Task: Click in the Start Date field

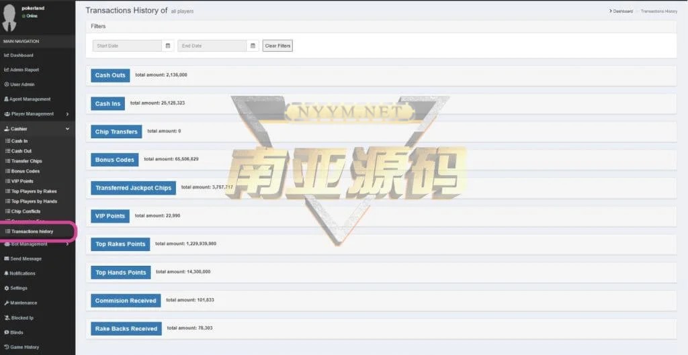Action: pos(128,46)
